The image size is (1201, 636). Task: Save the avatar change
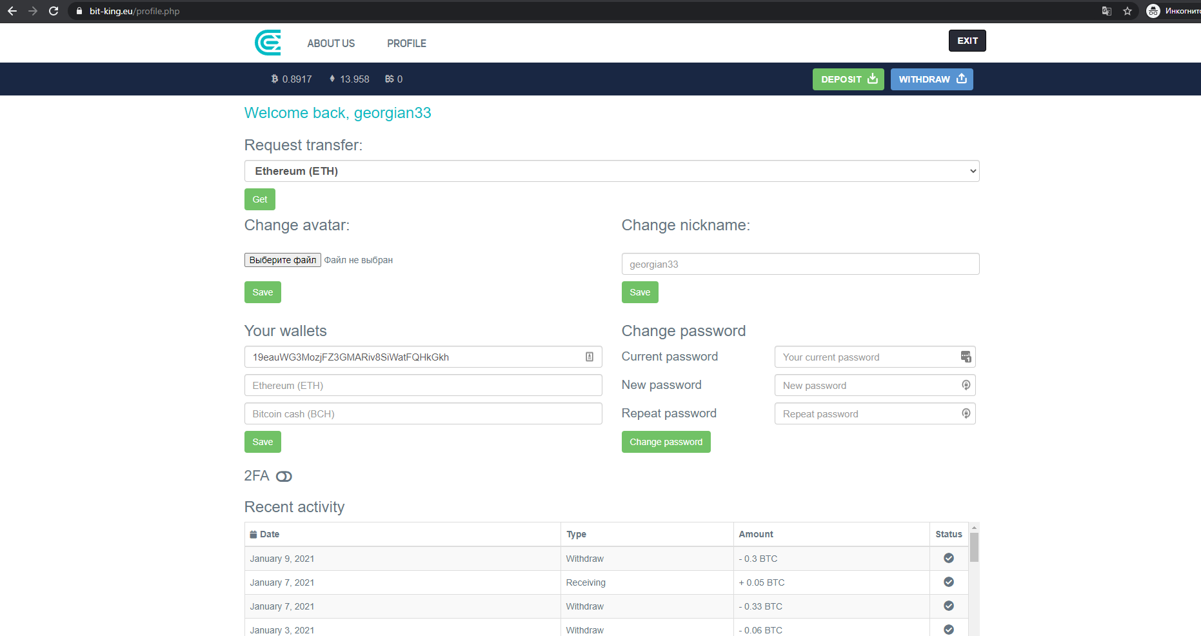pyautogui.click(x=263, y=292)
